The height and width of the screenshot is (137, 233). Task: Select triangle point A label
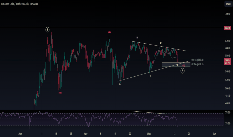coord(120,84)
